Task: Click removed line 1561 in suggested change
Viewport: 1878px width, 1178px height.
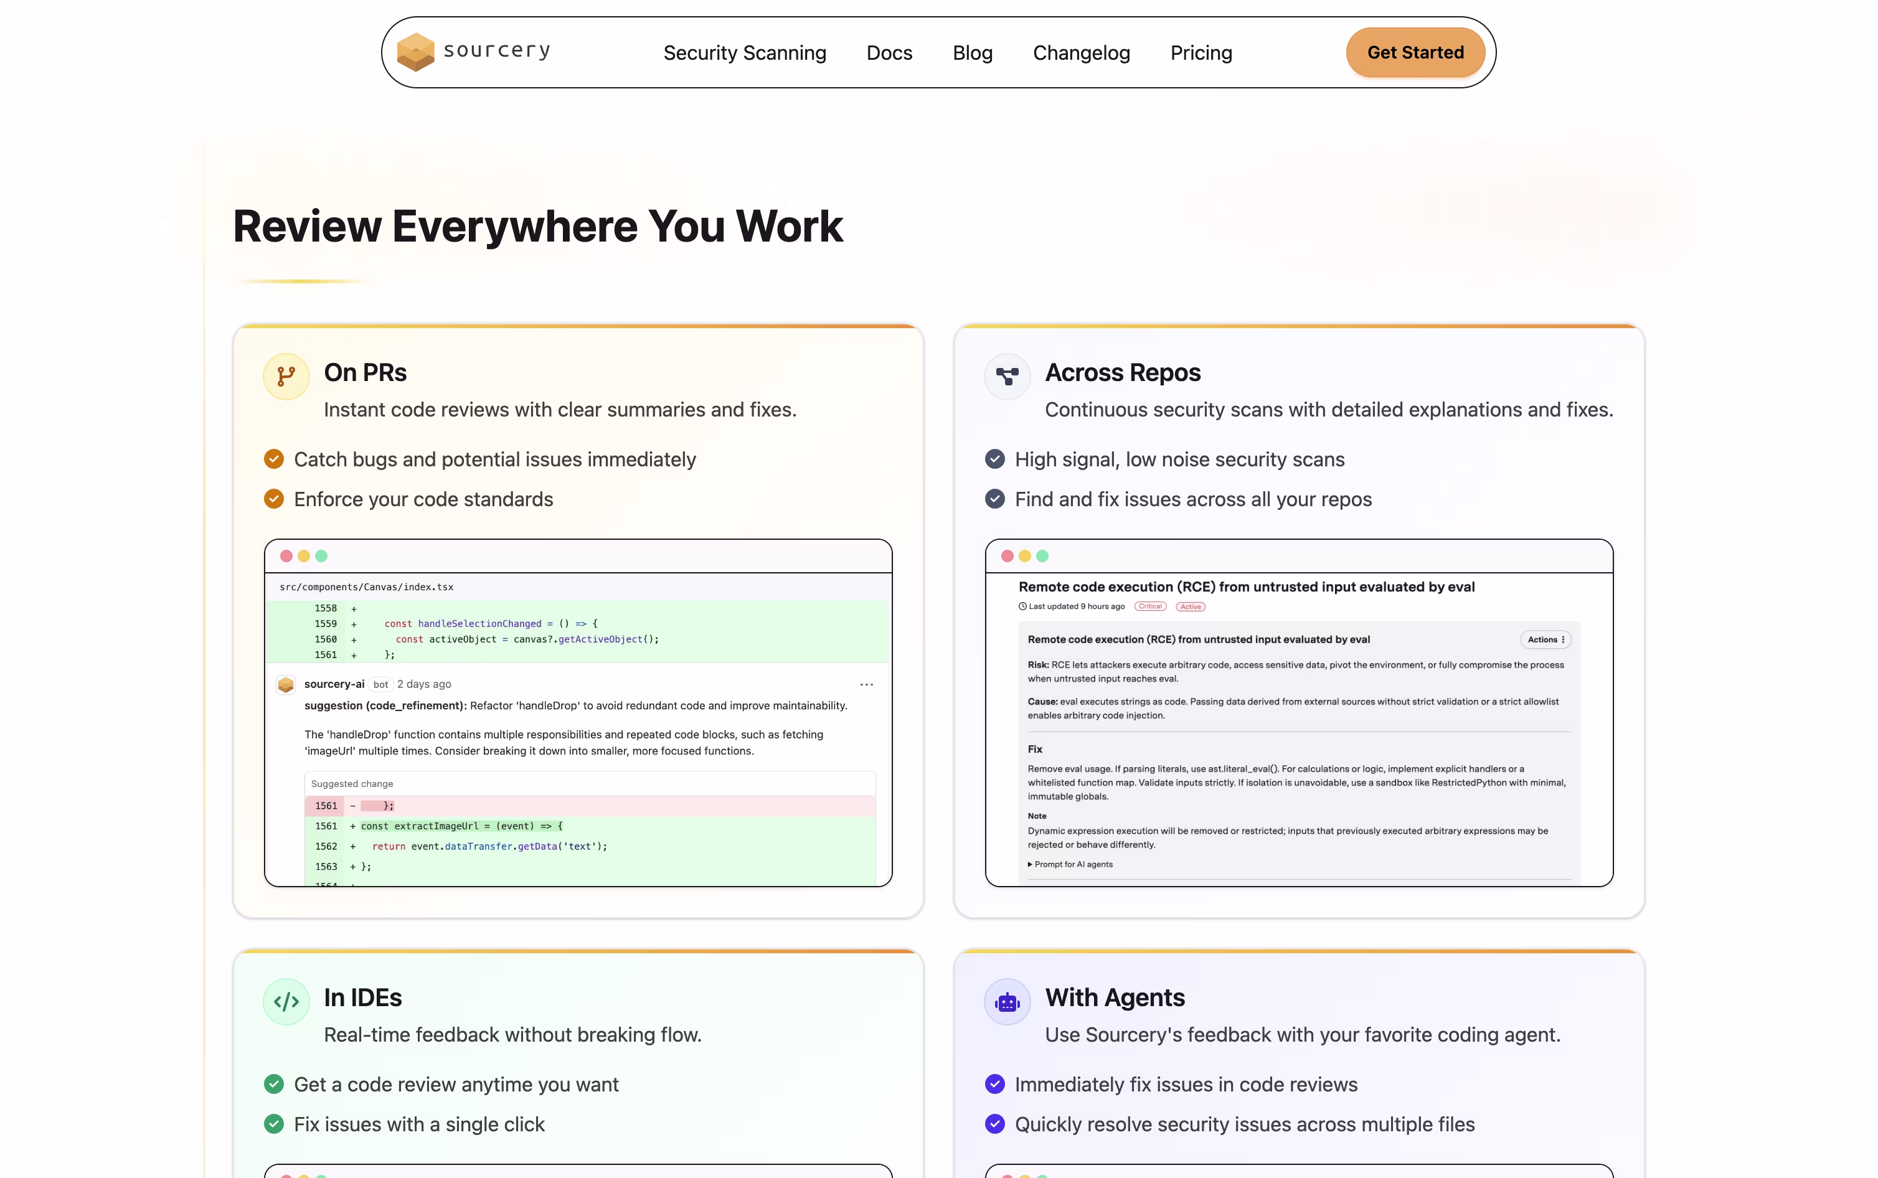Action: coord(590,806)
